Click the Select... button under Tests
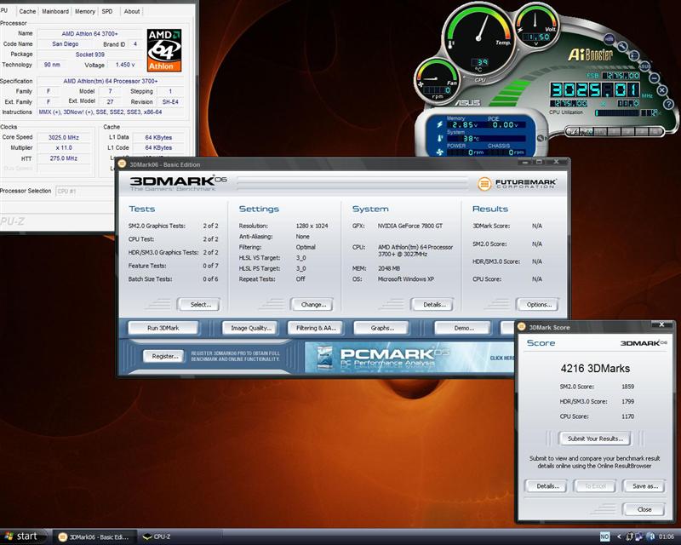681x545 pixels. (200, 305)
